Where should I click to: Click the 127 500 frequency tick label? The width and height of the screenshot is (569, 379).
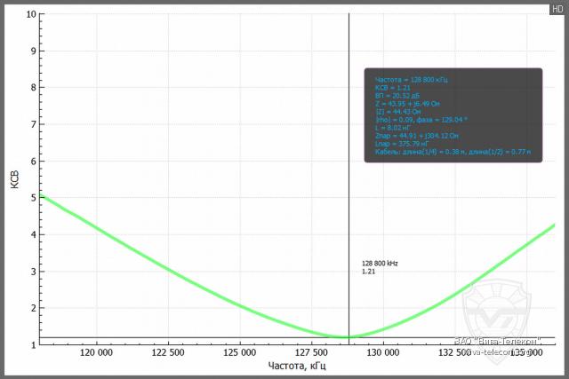click(x=310, y=352)
